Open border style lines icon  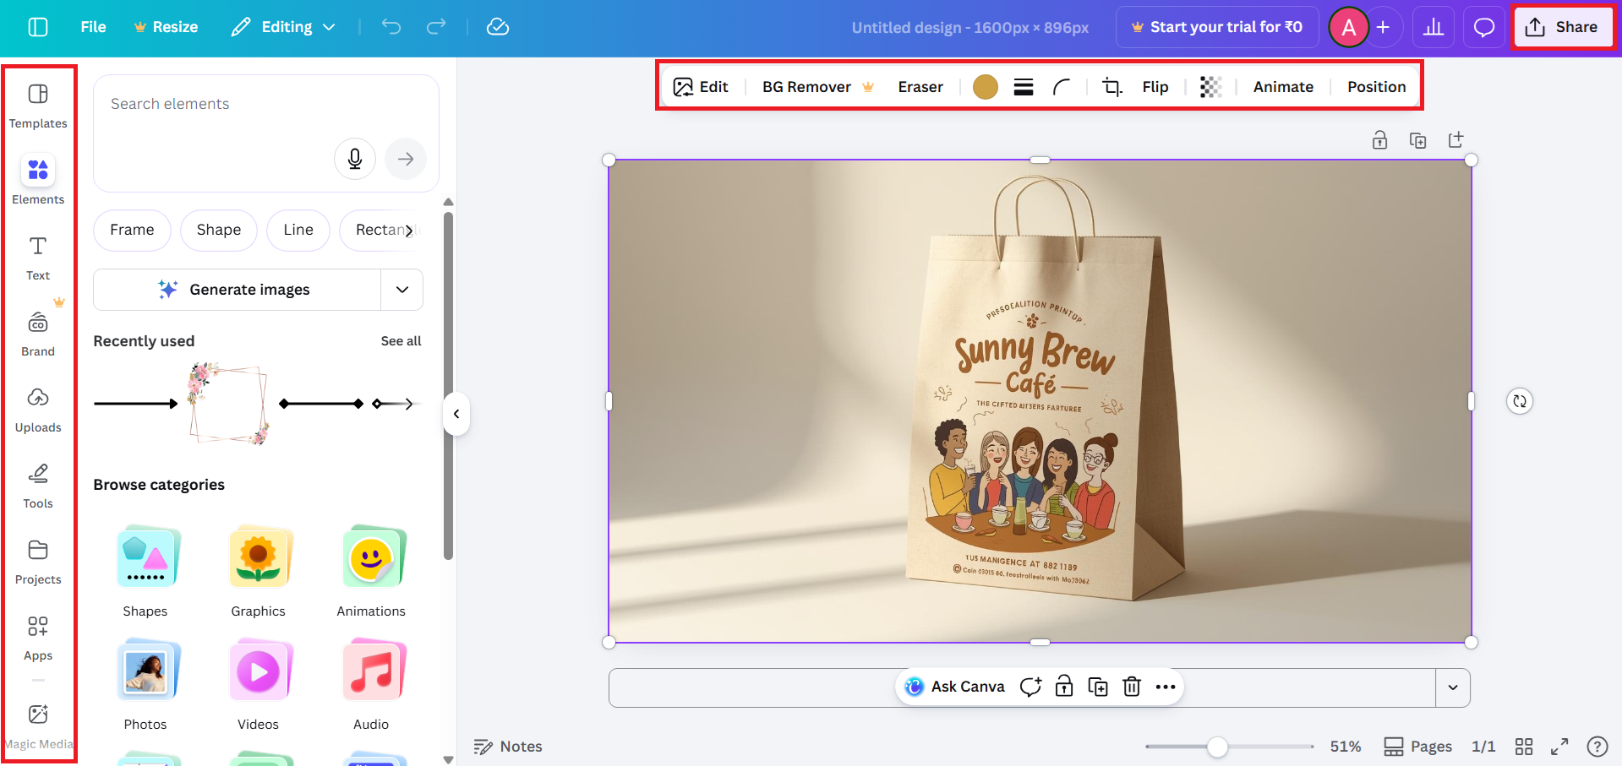[1024, 87]
